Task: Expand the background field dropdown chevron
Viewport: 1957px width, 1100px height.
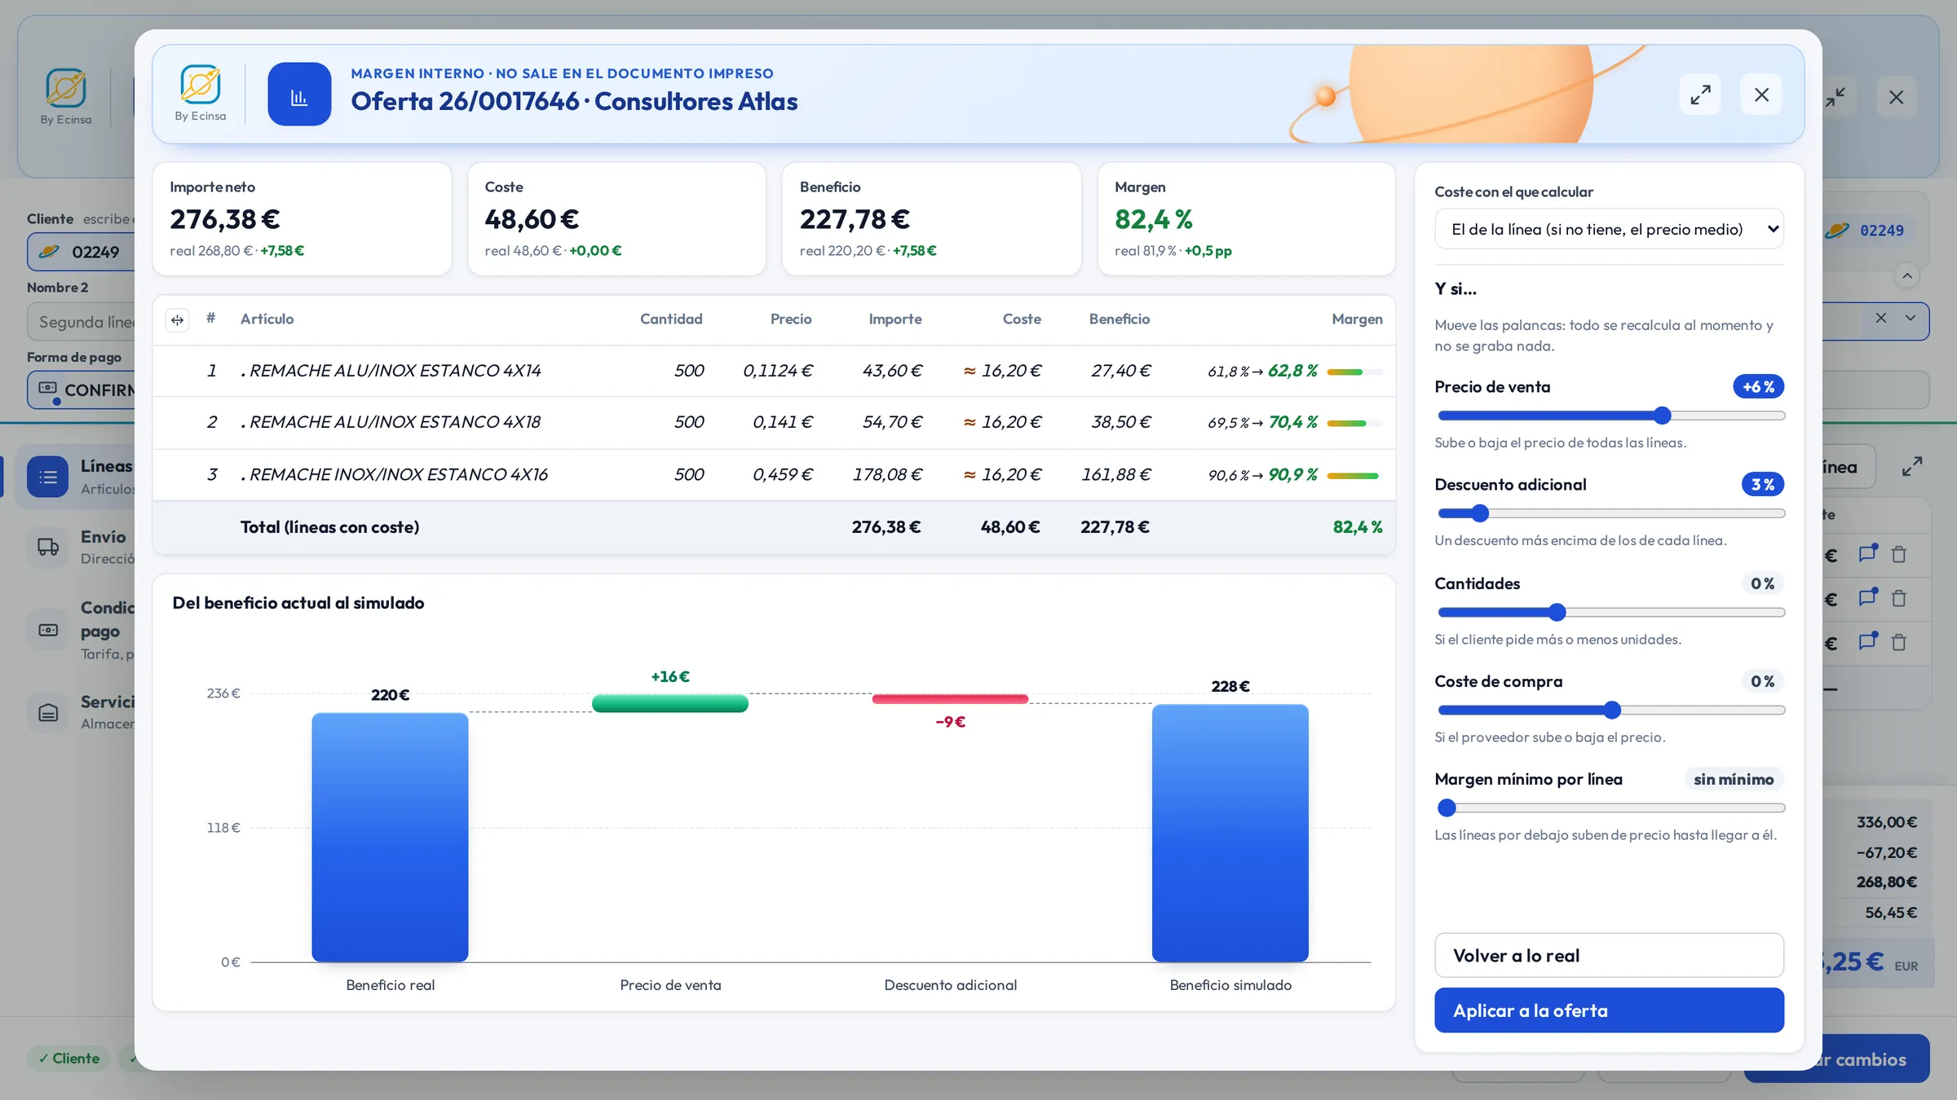Action: [1911, 319]
